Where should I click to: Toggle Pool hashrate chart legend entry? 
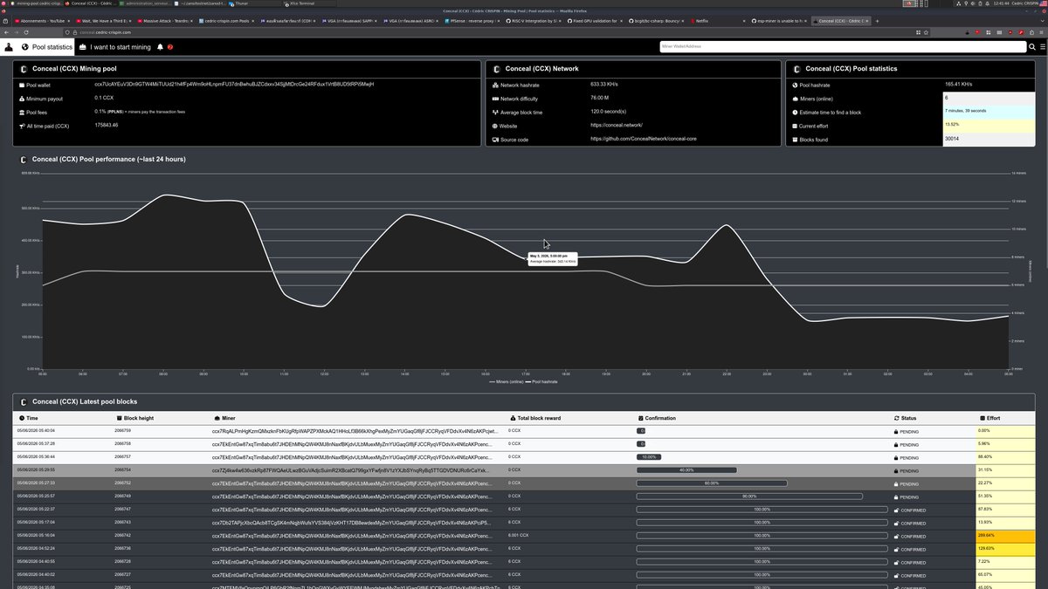coord(541,382)
